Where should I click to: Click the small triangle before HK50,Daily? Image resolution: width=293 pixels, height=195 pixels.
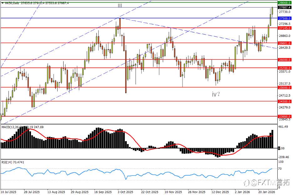(3, 3)
